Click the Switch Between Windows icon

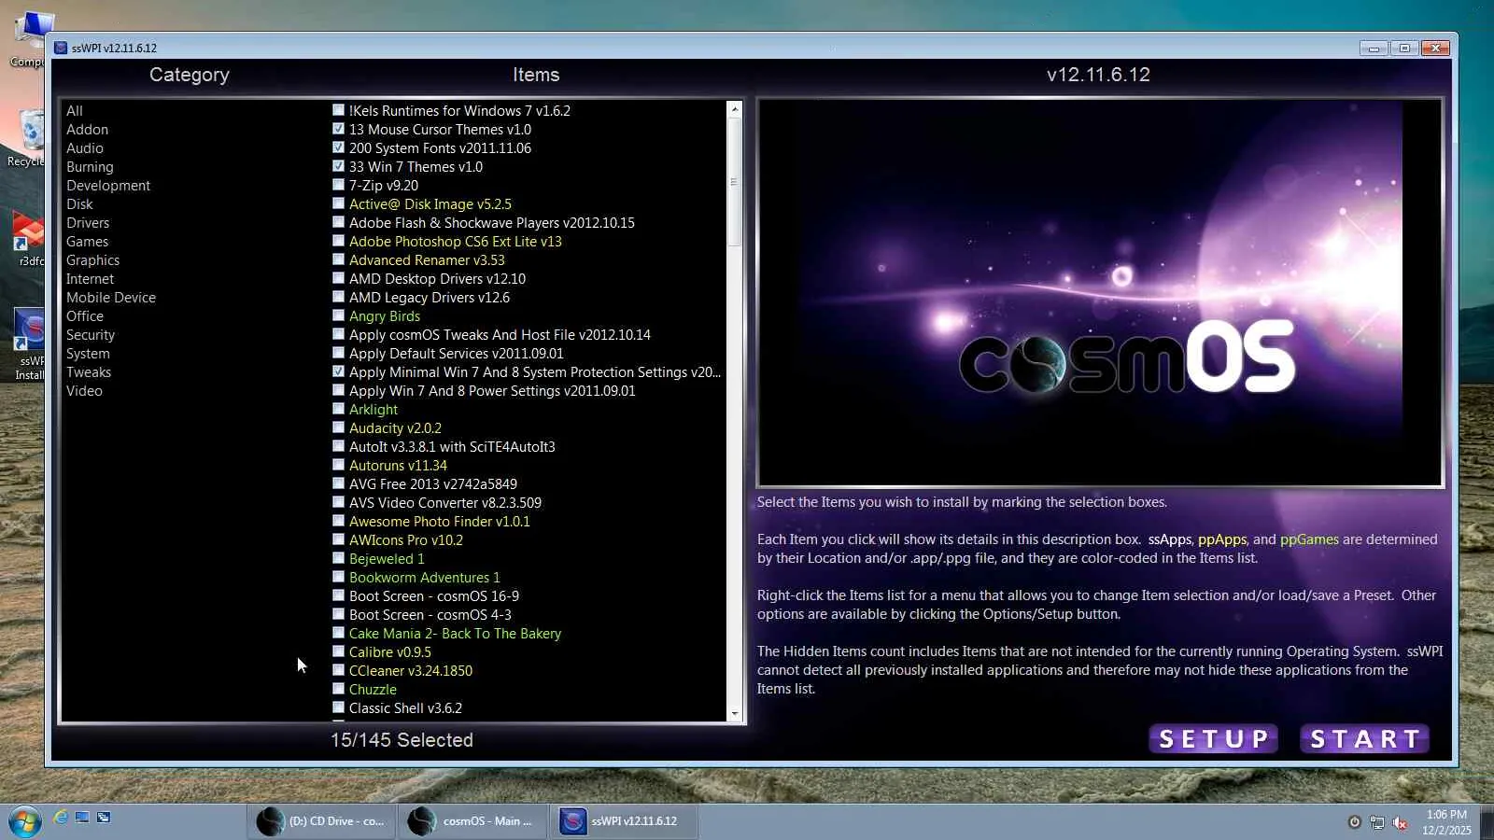[x=104, y=818]
